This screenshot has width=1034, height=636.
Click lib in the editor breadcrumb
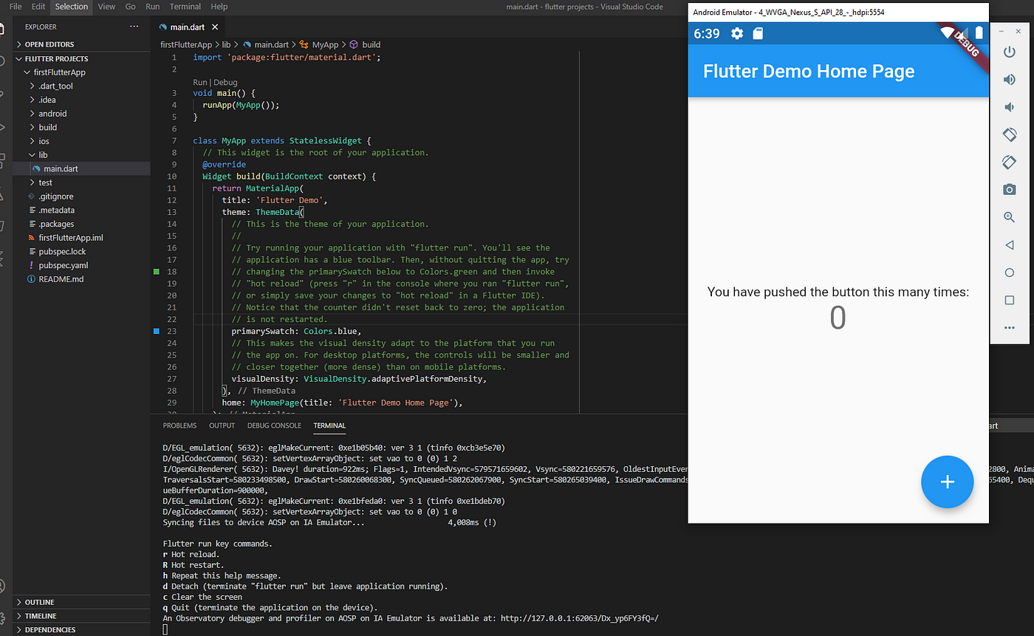(x=227, y=44)
